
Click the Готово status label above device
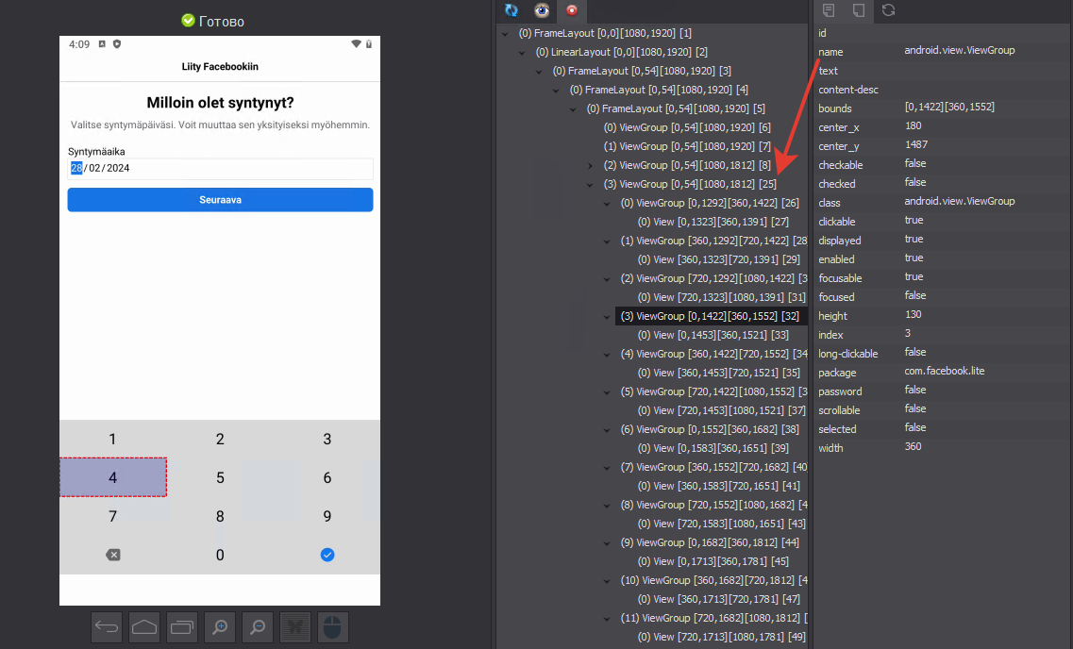tap(221, 21)
